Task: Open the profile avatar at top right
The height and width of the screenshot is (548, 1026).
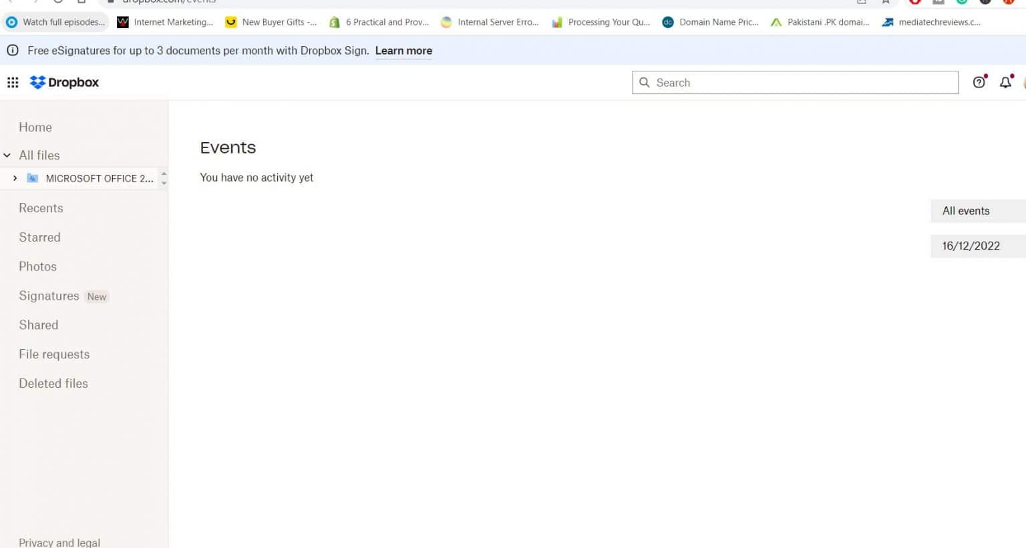Action: click(x=1024, y=82)
